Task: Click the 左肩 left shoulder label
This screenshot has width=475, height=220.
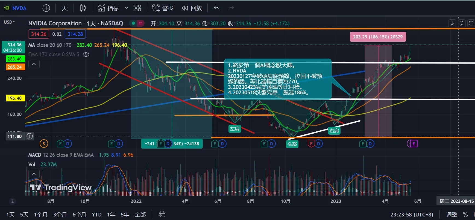Action: 235,129
